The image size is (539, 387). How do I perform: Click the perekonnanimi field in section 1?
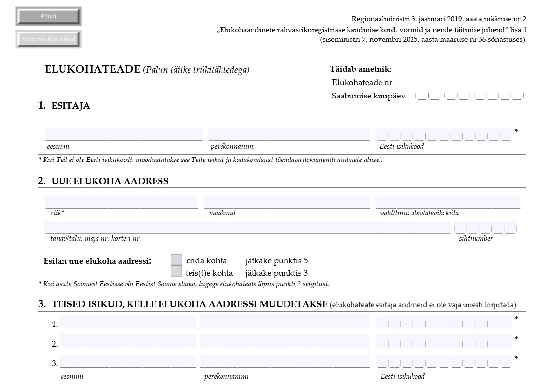coord(288,134)
